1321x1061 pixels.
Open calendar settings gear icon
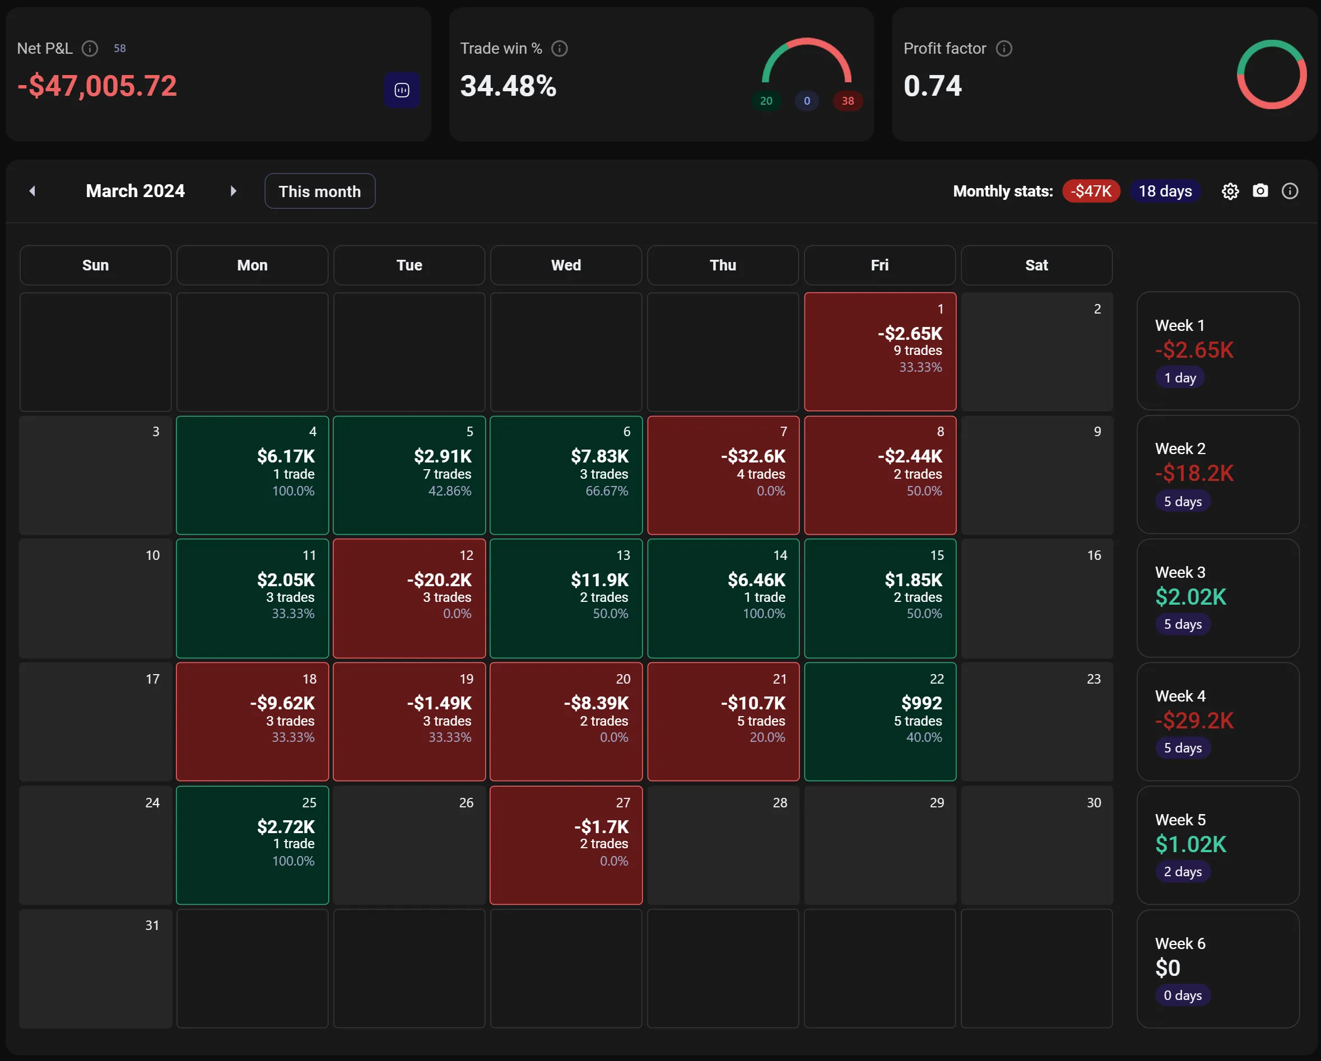pos(1230,191)
